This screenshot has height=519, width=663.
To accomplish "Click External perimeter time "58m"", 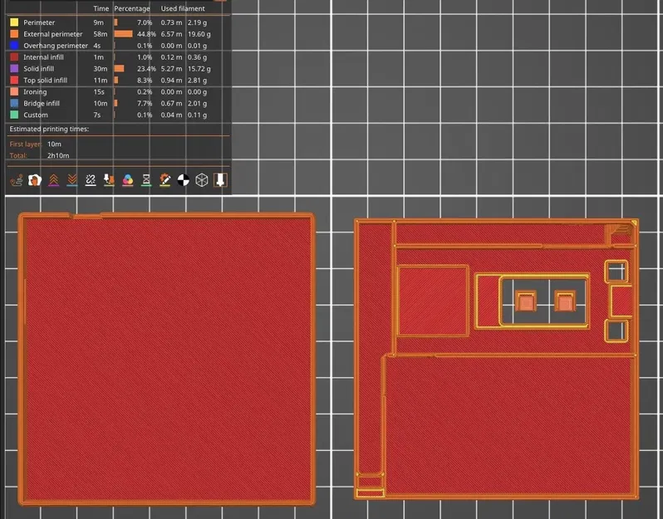I will [101, 34].
